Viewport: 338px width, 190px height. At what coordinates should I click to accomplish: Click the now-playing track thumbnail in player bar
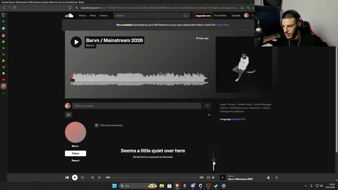223,178
